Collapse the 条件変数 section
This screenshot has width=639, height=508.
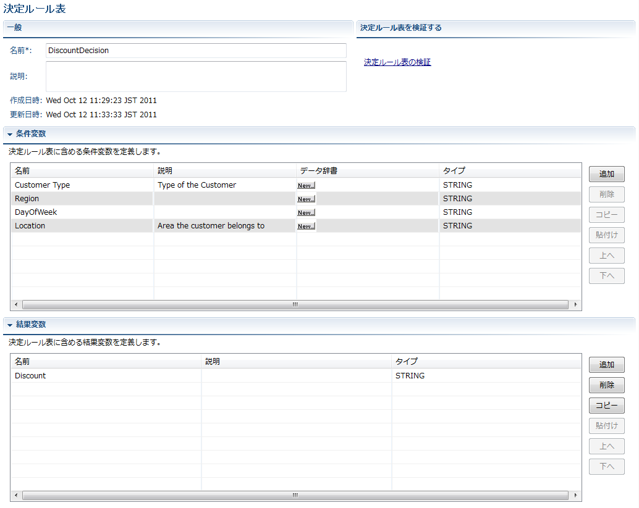(10, 134)
